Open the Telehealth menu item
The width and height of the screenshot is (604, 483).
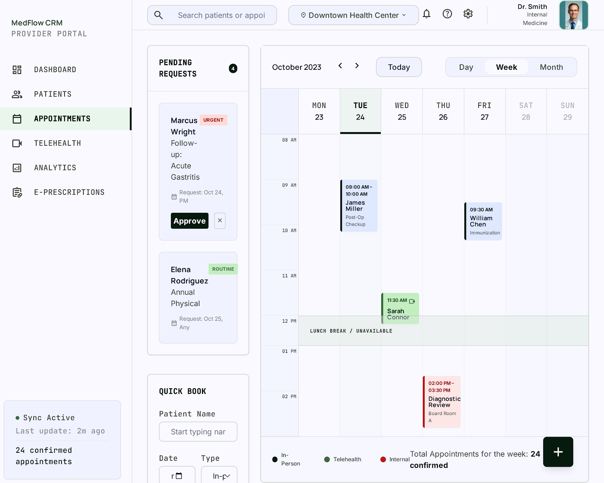click(x=65, y=143)
